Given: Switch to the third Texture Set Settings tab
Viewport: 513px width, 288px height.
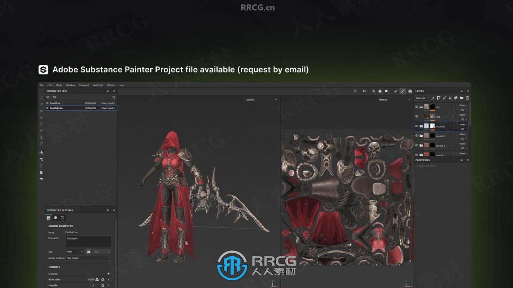Looking at the screenshot, I should coord(63,218).
